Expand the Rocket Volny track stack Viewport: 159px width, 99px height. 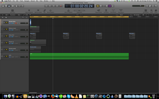(4, 22)
